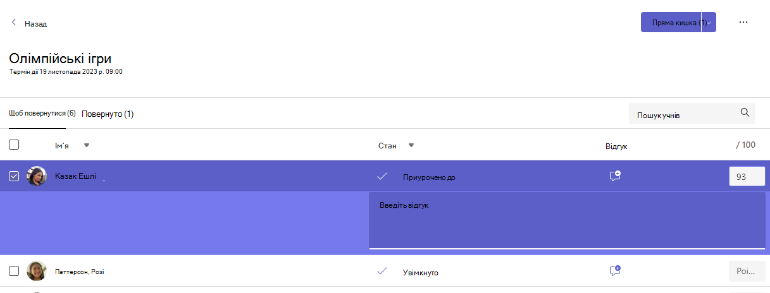Add feedback icon for Паттерсон, Розі
The width and height of the screenshot is (770, 293).
[615, 271]
